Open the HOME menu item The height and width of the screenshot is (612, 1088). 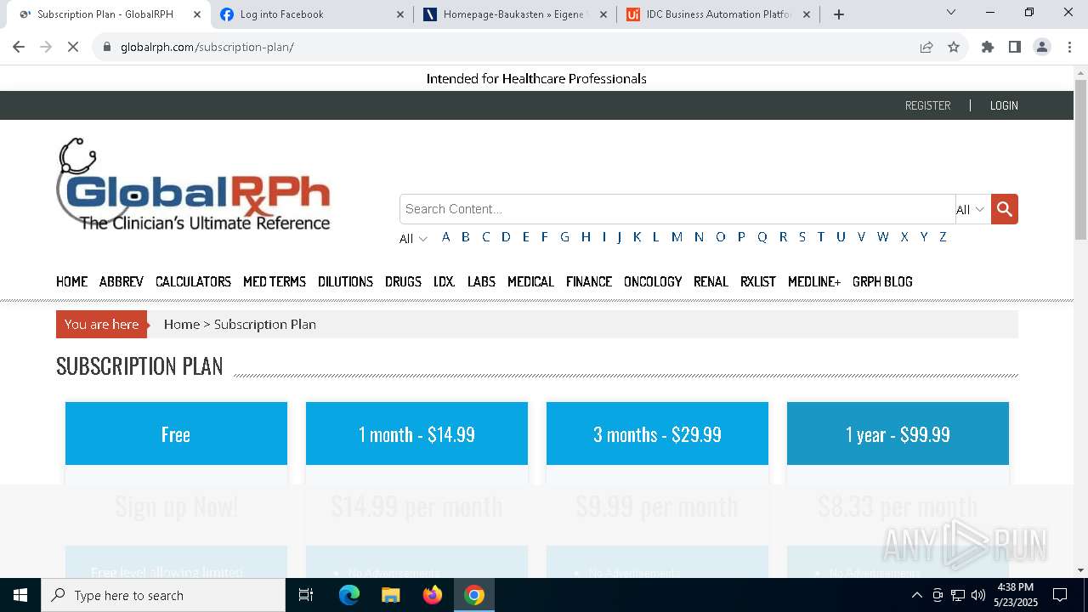click(71, 281)
